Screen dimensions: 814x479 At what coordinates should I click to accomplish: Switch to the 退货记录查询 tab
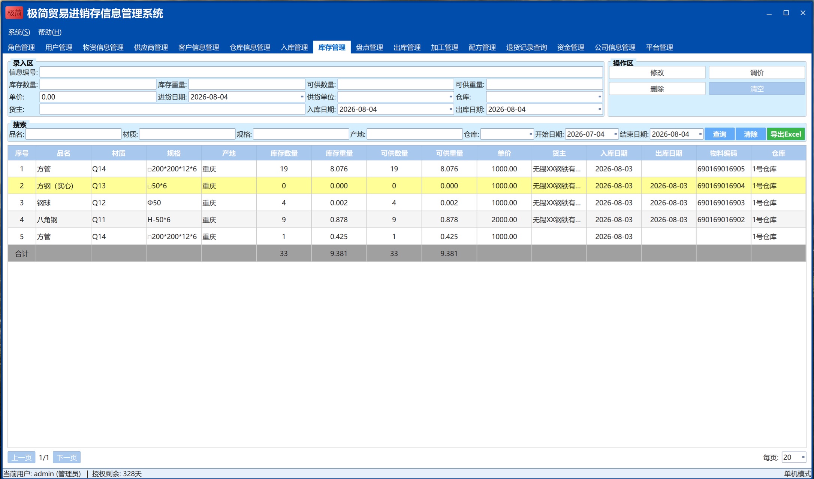point(527,48)
